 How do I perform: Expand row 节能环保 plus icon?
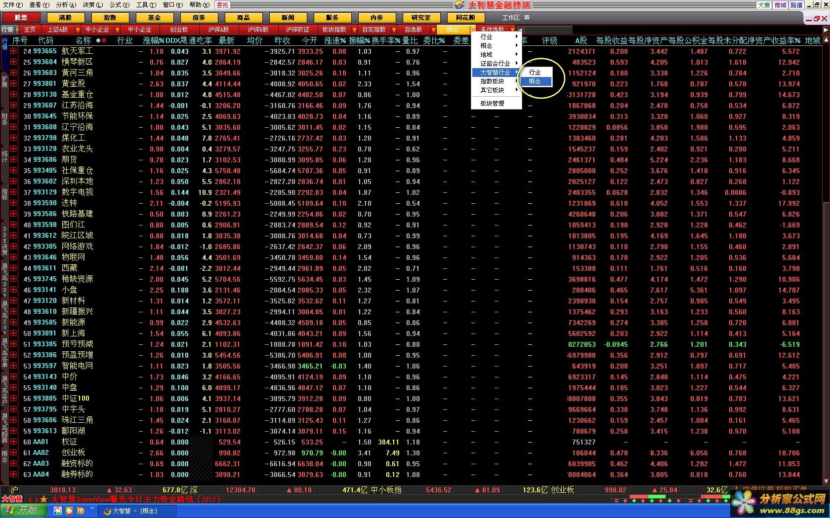point(13,116)
